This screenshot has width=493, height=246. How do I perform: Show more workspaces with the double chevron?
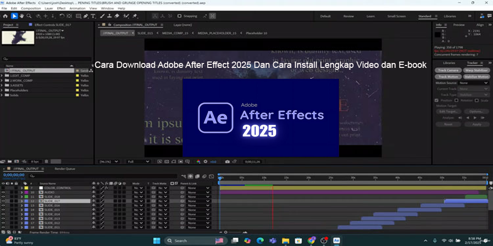tap(470, 16)
